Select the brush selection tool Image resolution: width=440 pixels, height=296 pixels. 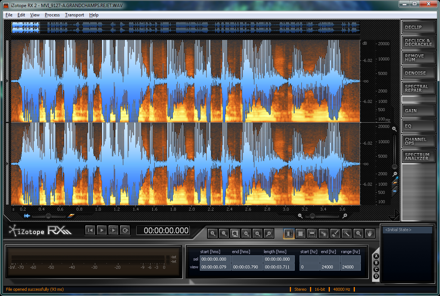[x=335, y=234]
